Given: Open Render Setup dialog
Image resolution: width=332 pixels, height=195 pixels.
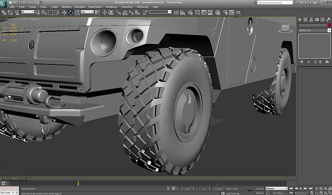Looking at the screenshot, I should tap(225, 13).
